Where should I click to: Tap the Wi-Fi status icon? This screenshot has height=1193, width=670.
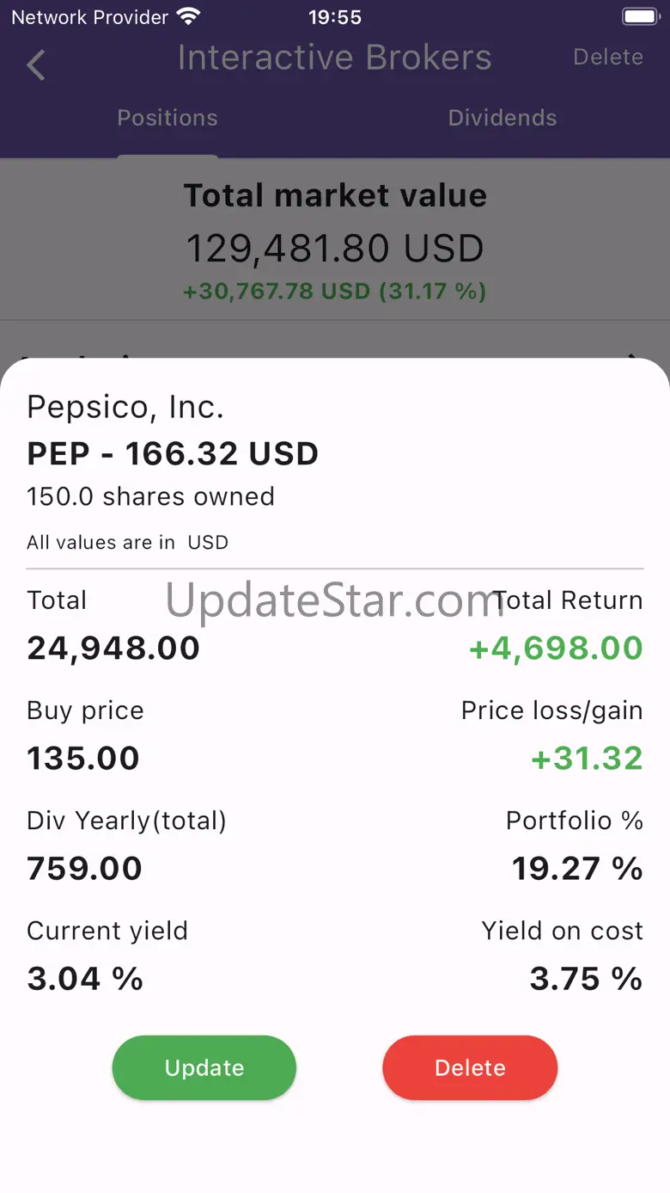coord(188,17)
